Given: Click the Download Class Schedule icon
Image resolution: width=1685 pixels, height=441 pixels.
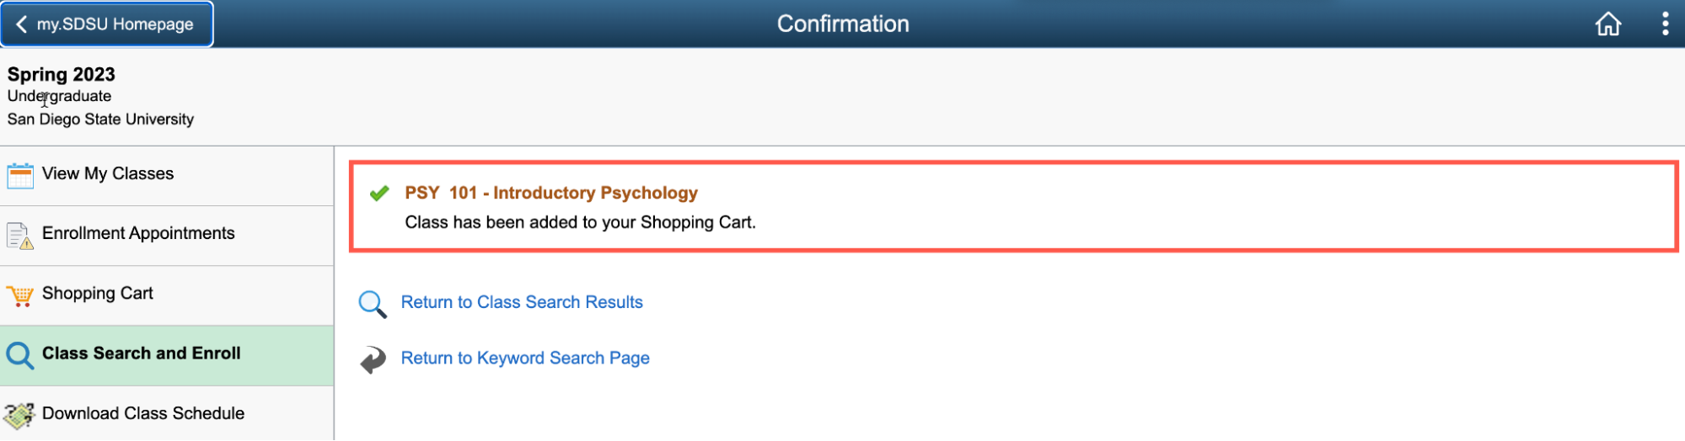Looking at the screenshot, I should pos(19,415).
